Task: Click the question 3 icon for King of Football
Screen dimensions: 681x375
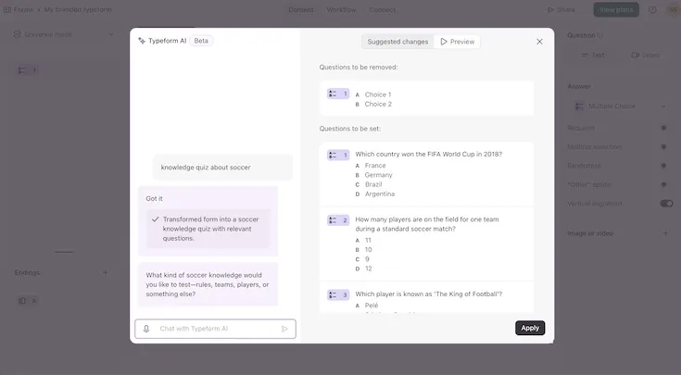Action: click(338, 294)
